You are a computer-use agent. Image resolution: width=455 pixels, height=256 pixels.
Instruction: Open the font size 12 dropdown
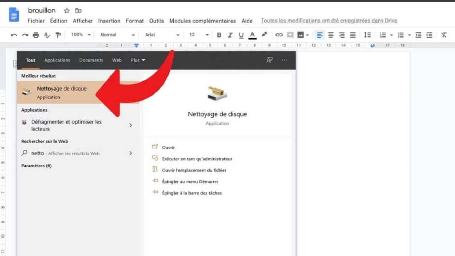pos(199,35)
